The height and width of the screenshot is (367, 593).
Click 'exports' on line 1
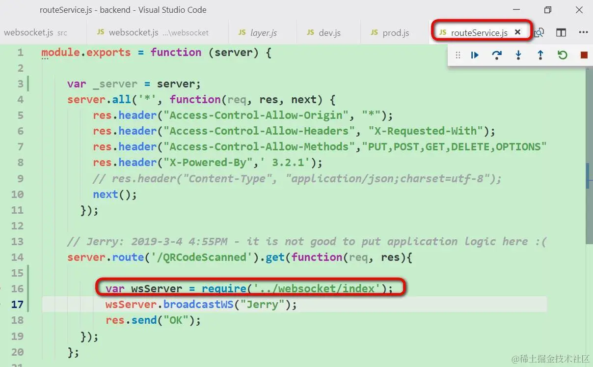(x=108, y=52)
